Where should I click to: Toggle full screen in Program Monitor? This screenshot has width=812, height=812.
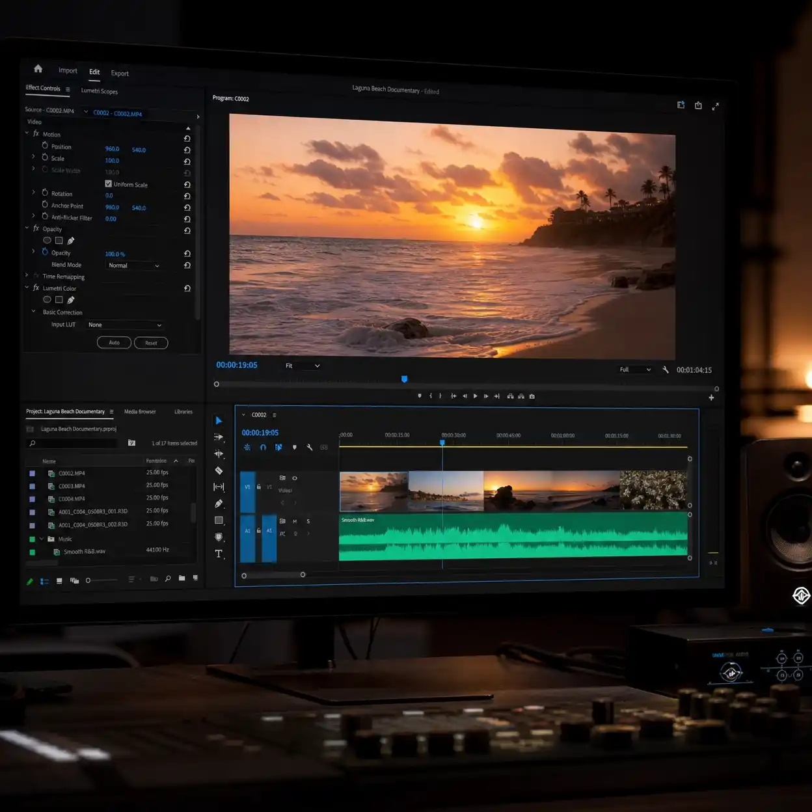pos(715,106)
